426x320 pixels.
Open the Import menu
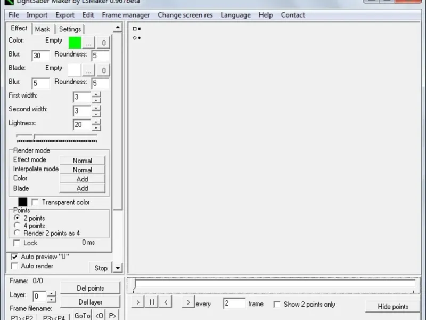click(37, 15)
